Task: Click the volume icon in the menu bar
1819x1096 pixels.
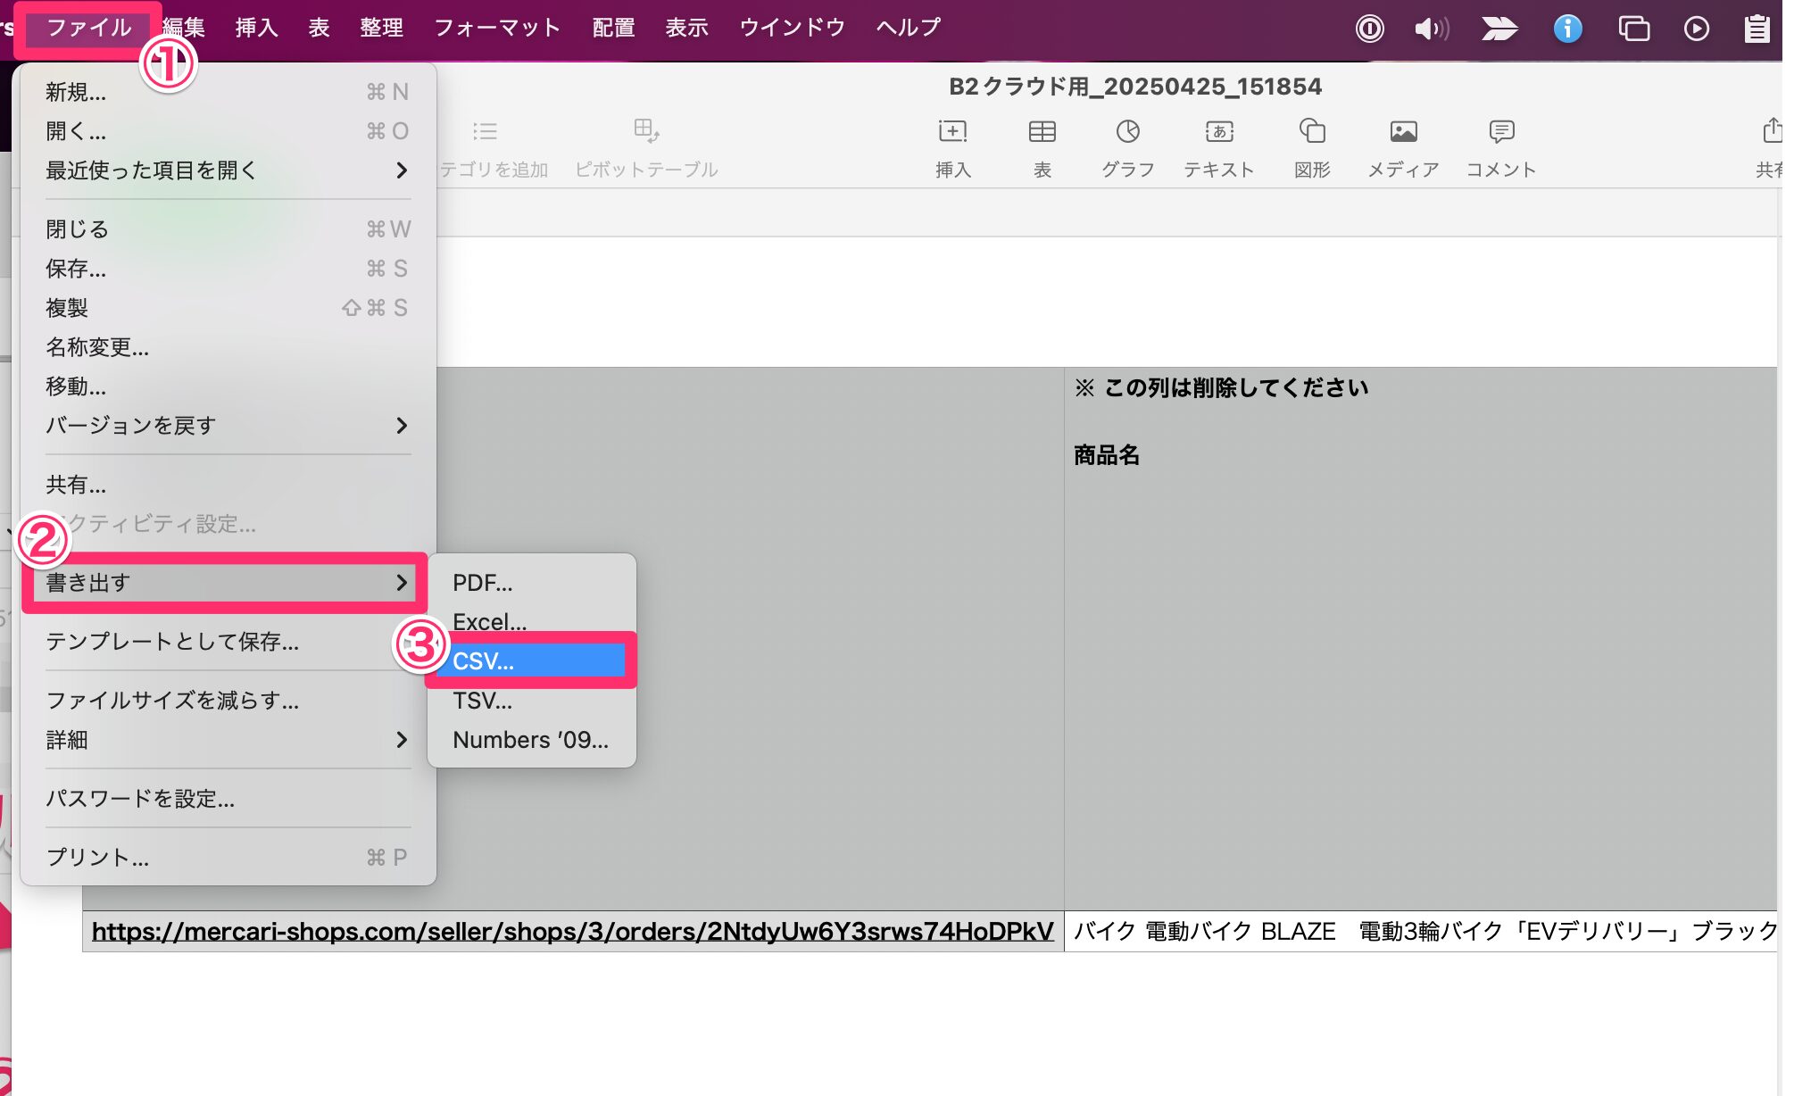Action: [x=1432, y=28]
